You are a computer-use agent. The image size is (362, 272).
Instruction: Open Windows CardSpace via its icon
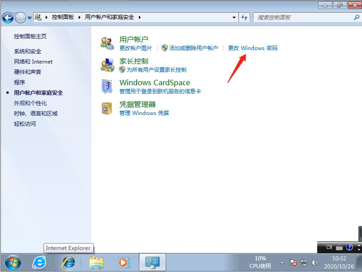(108, 86)
